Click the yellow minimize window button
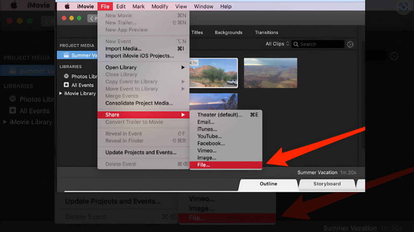The image size is (414, 232). pos(71,18)
